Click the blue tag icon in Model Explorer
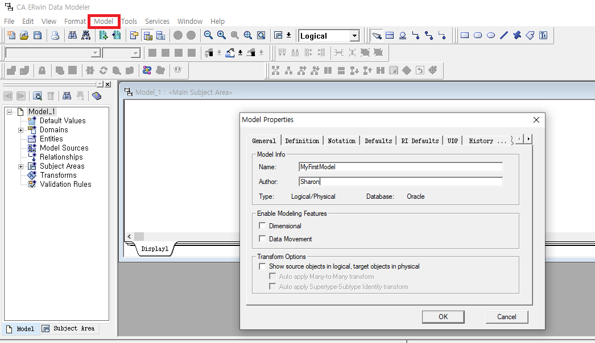The height and width of the screenshot is (343, 595). pos(97,96)
